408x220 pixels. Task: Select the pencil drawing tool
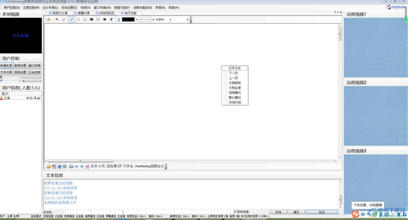click(72, 19)
